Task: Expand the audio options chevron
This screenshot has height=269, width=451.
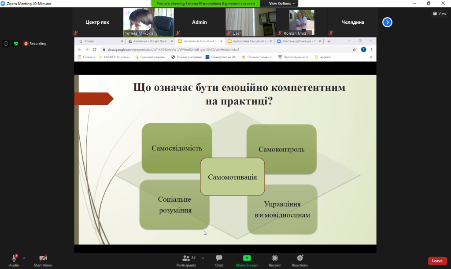Action: point(24,258)
